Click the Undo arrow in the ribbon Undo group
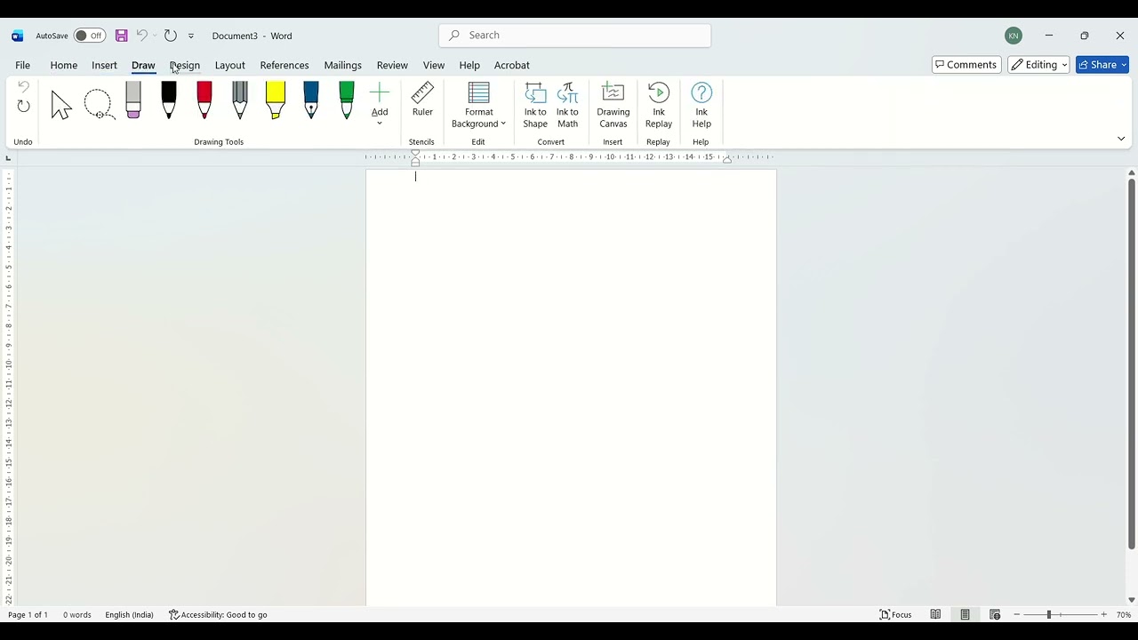 pyautogui.click(x=24, y=87)
